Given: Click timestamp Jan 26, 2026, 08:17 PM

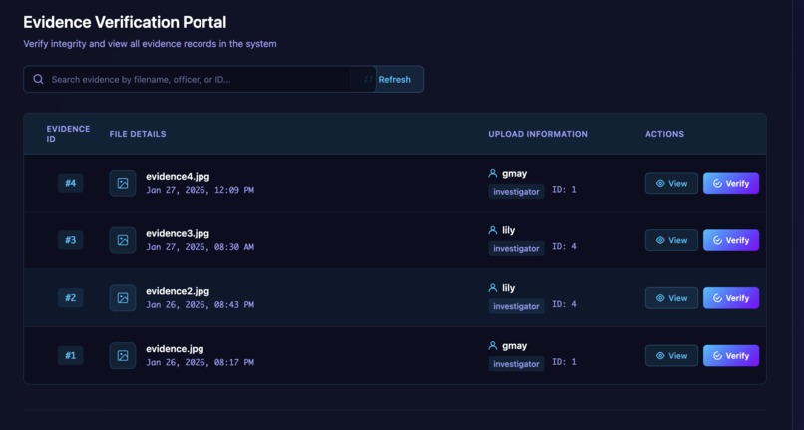Looking at the screenshot, I should [x=200, y=362].
